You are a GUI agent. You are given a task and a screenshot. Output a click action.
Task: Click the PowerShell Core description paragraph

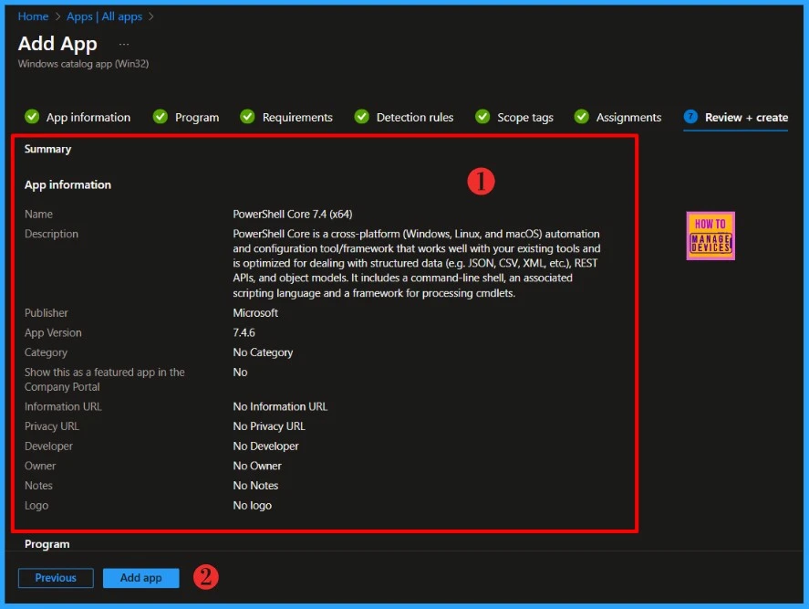point(417,264)
